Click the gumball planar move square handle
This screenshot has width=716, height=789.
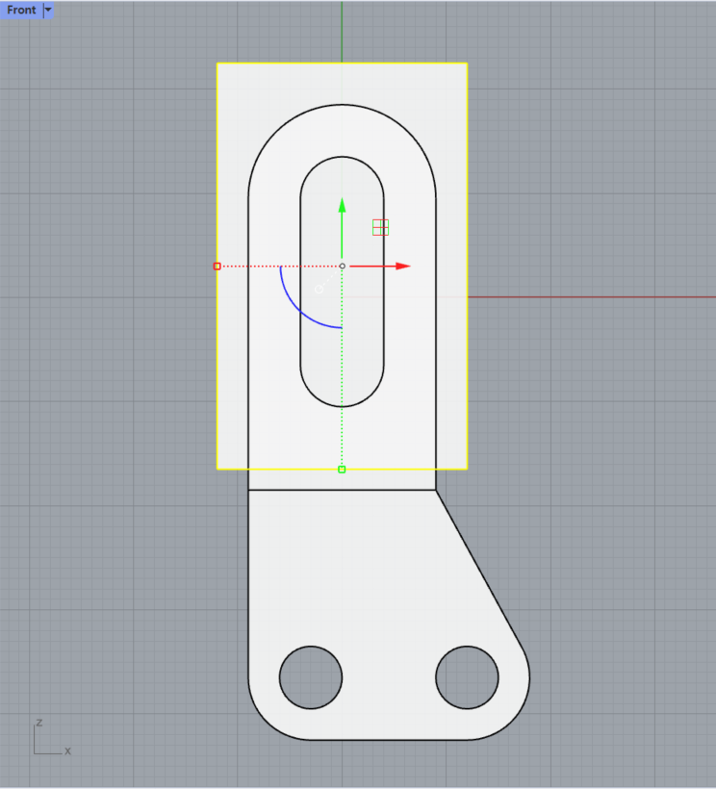380,227
